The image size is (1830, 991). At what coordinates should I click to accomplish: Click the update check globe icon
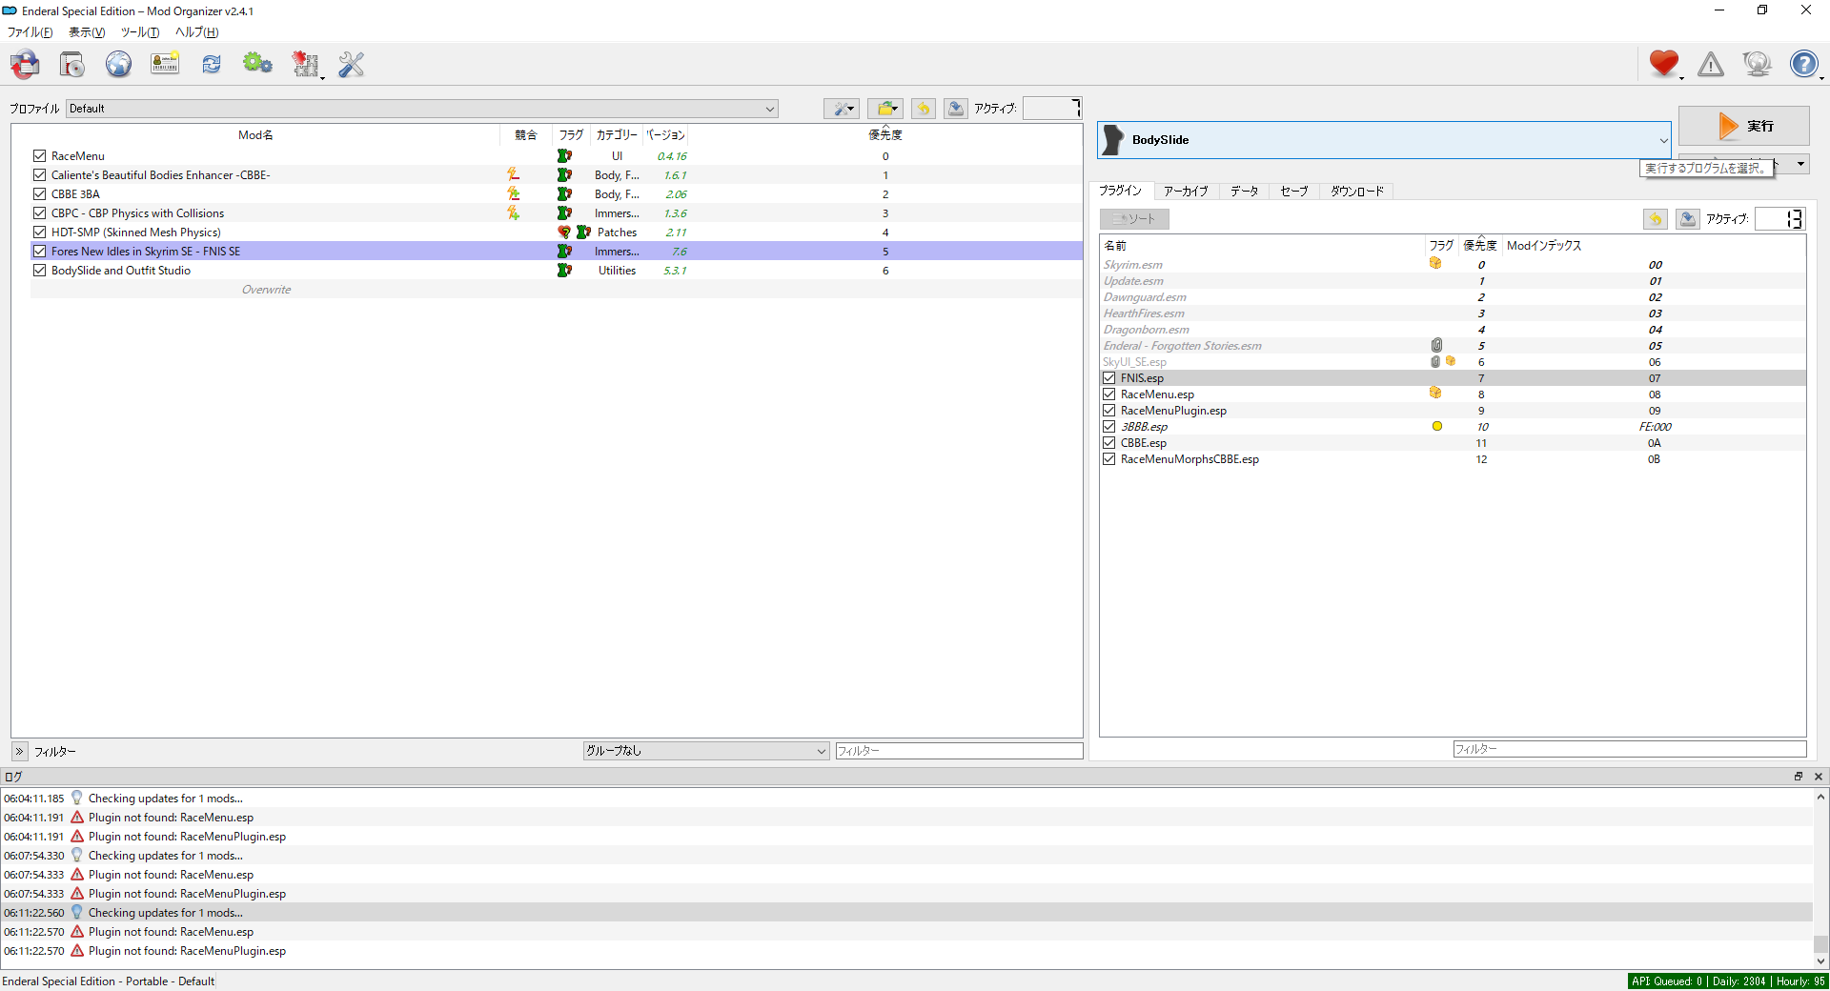(1757, 64)
